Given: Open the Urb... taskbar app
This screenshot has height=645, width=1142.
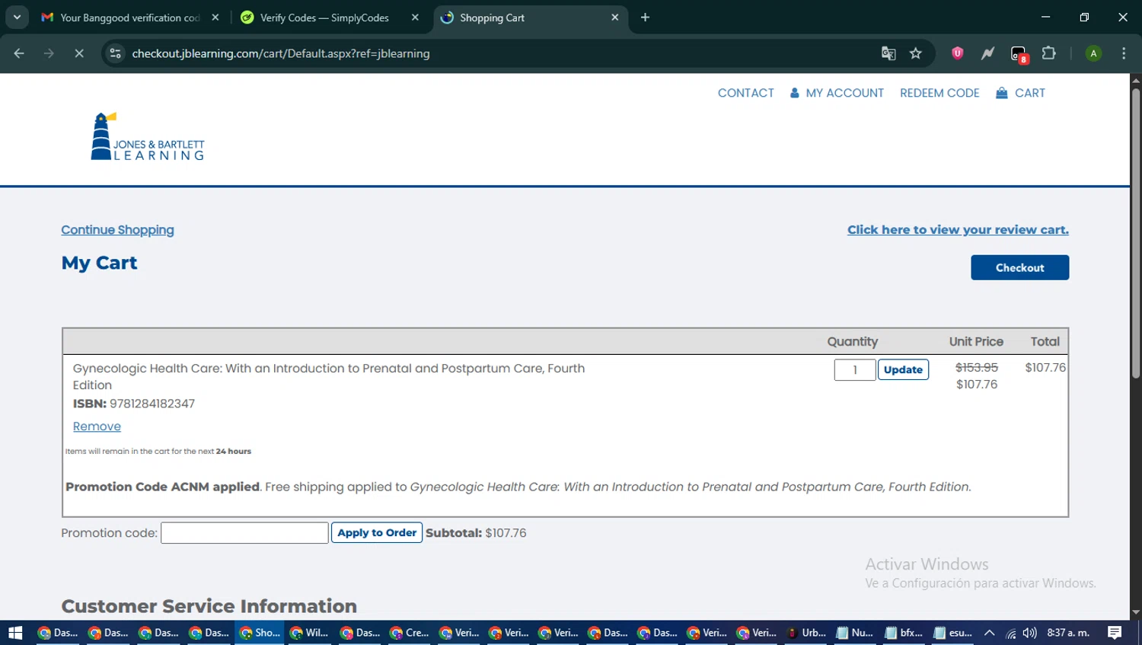Looking at the screenshot, I should coord(805,633).
